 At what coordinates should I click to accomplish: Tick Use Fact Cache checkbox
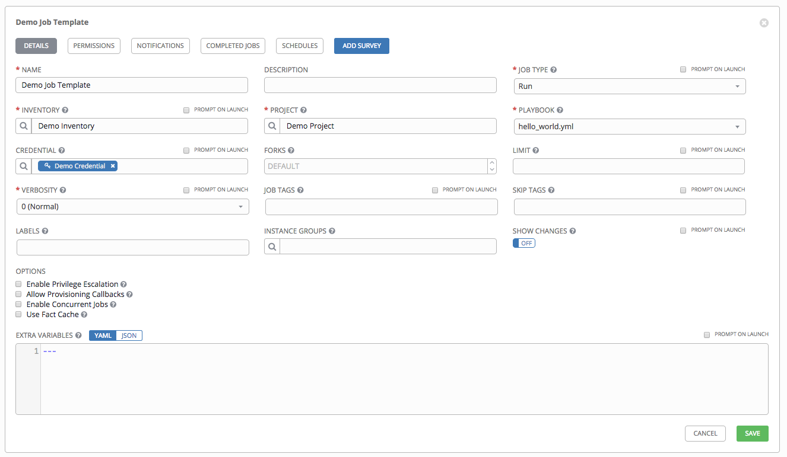(19, 314)
